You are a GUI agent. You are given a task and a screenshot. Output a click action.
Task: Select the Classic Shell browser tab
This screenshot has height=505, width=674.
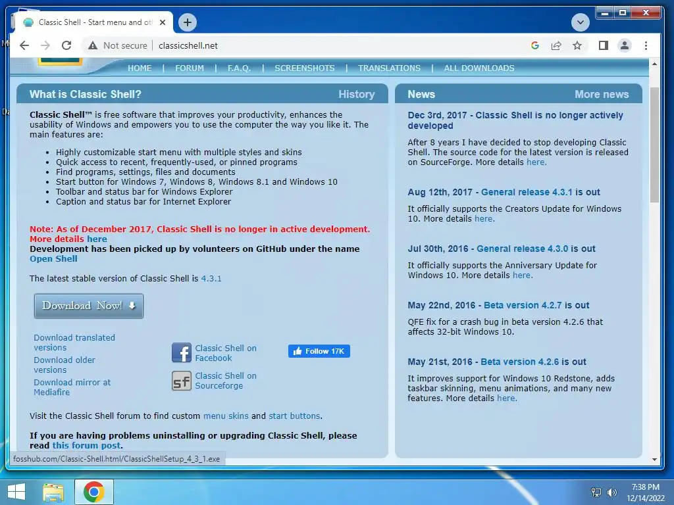(93, 22)
